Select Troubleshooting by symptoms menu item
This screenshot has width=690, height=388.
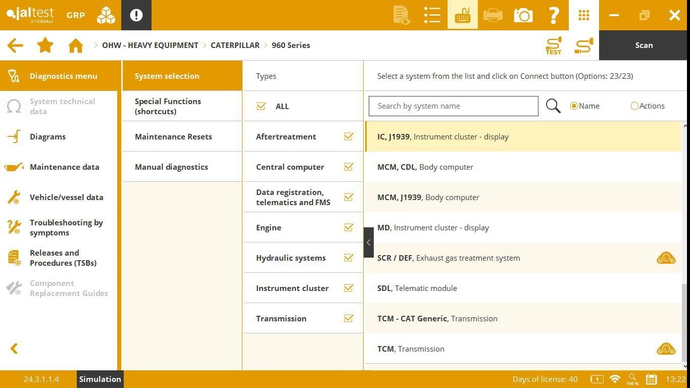[66, 227]
